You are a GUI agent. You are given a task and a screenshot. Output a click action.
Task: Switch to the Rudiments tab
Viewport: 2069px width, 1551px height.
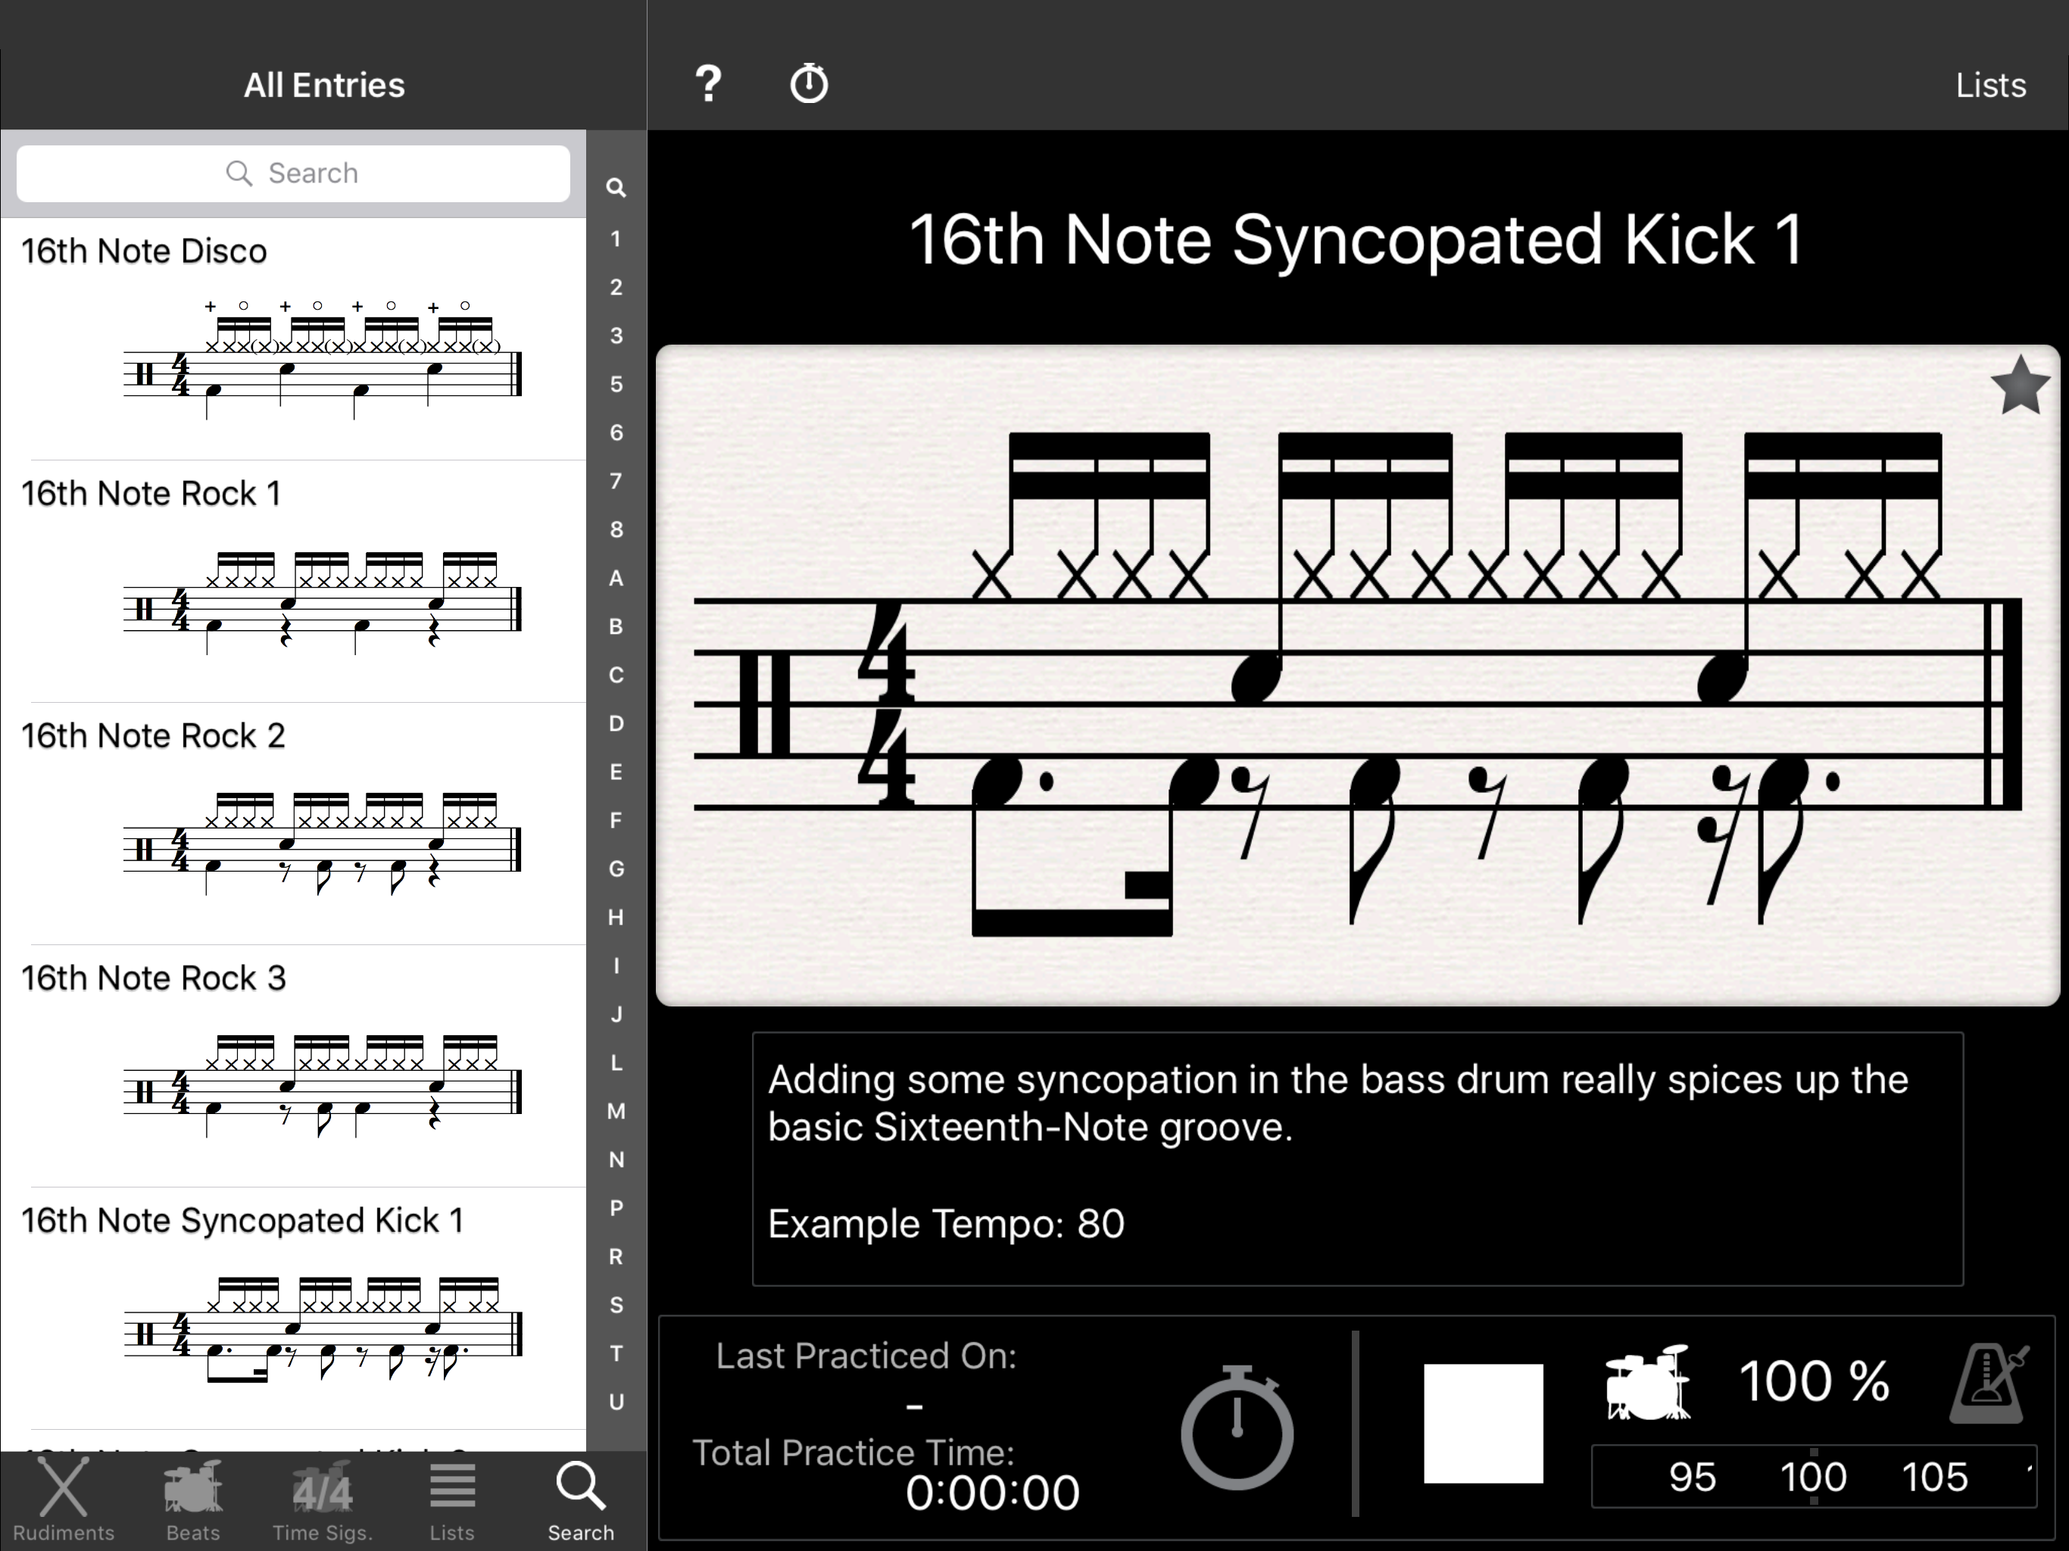click(x=64, y=1500)
